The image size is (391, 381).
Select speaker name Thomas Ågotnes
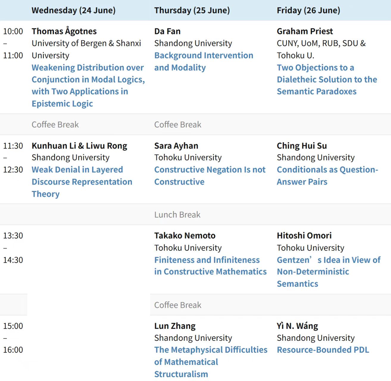(64, 31)
